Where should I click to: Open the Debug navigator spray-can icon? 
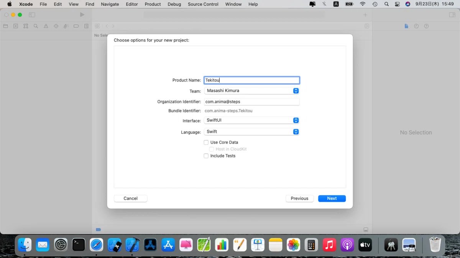pyautogui.click(x=66, y=26)
